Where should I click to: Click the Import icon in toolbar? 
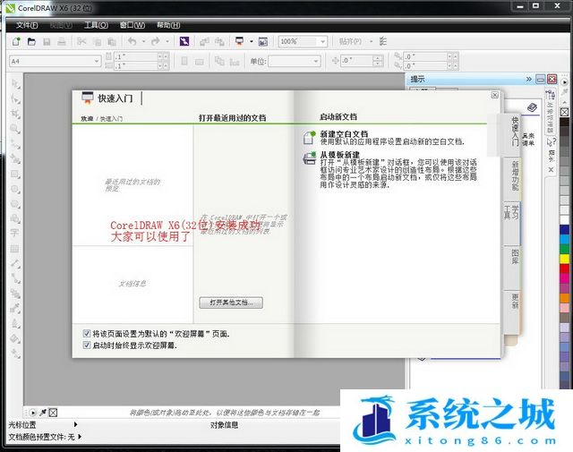click(x=204, y=42)
